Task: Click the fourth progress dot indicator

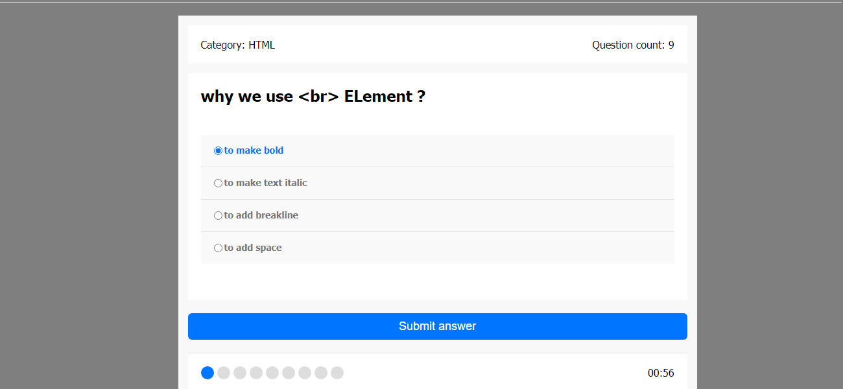Action: click(256, 373)
